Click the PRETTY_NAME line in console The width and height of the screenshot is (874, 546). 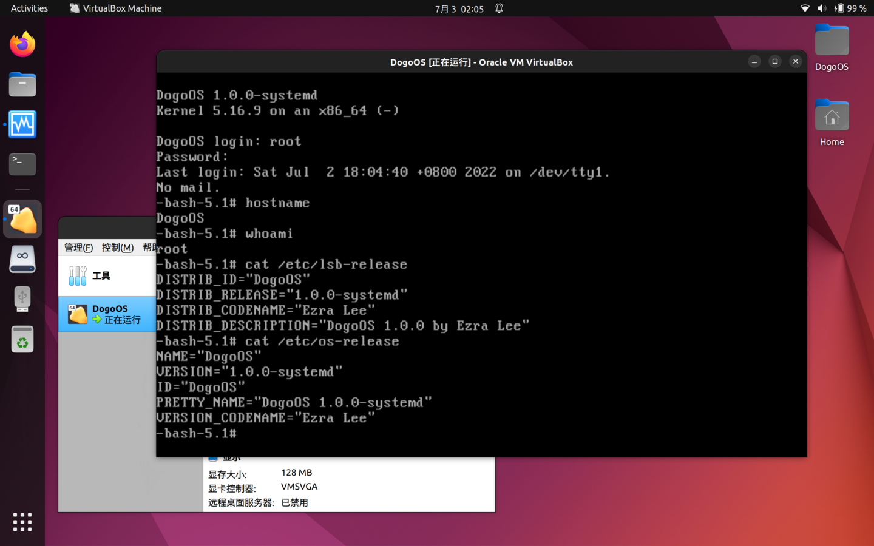[294, 402]
